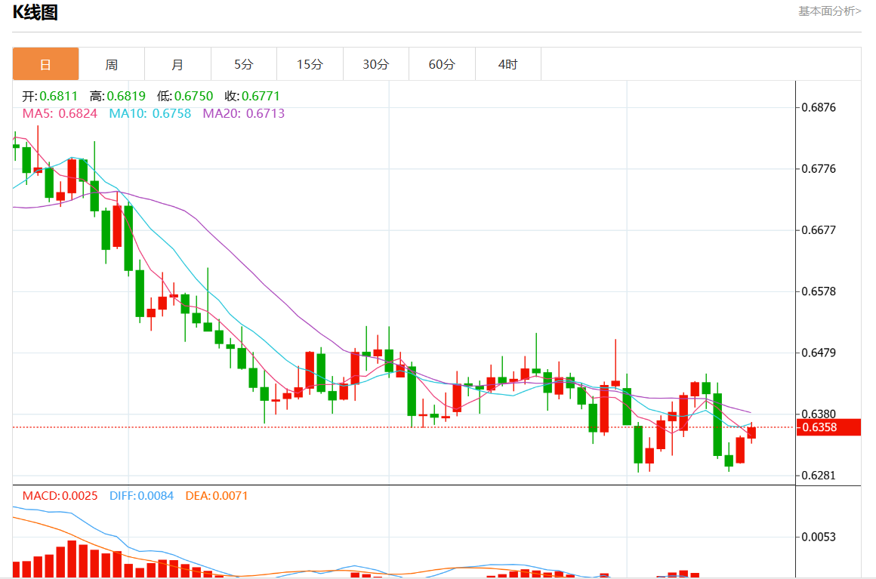The width and height of the screenshot is (876, 579).
Task: Click the DEA:0.0071 value
Action: pyautogui.click(x=216, y=496)
